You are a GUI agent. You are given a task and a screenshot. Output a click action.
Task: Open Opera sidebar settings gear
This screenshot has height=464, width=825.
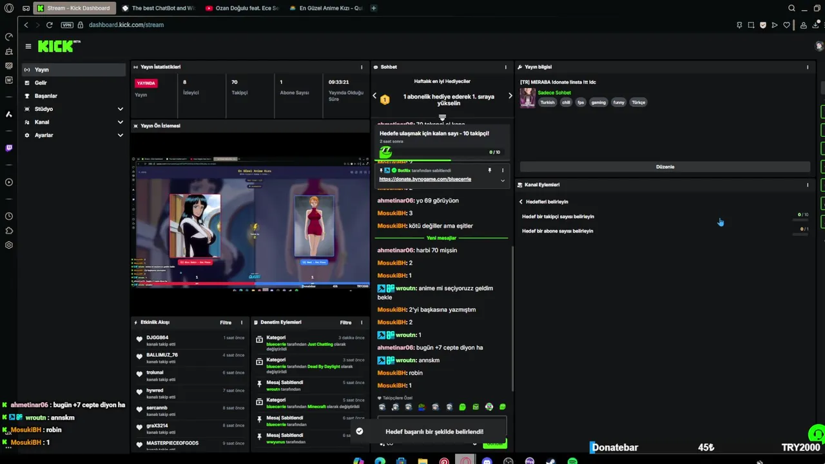[9, 246]
